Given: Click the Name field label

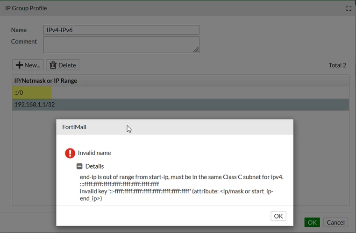Looking at the screenshot, I should (x=19, y=30).
